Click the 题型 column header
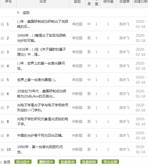The height and width of the screenshot is (166, 148). coord(77,1)
